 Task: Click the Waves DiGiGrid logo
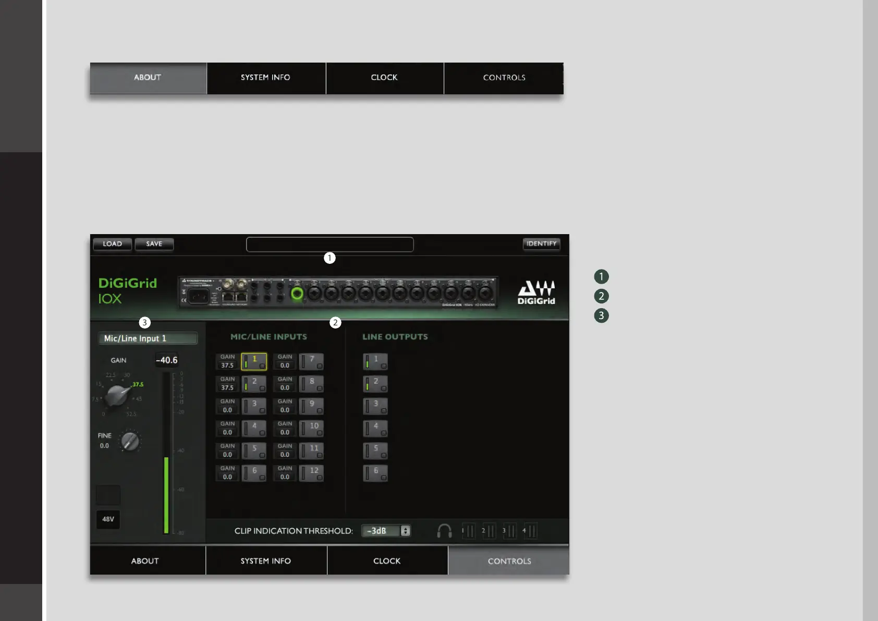click(536, 293)
